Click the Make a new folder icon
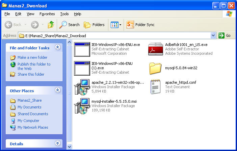 (13, 57)
